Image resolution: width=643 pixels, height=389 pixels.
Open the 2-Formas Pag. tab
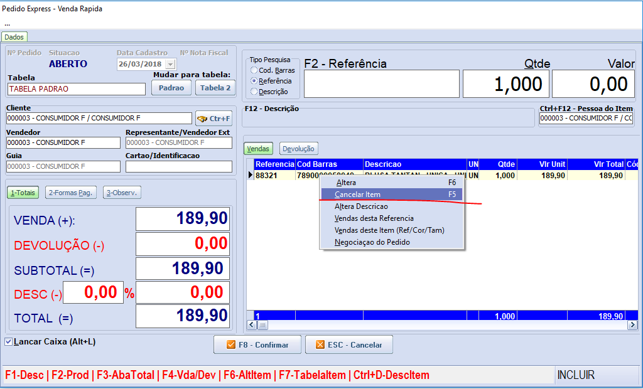[x=70, y=193]
